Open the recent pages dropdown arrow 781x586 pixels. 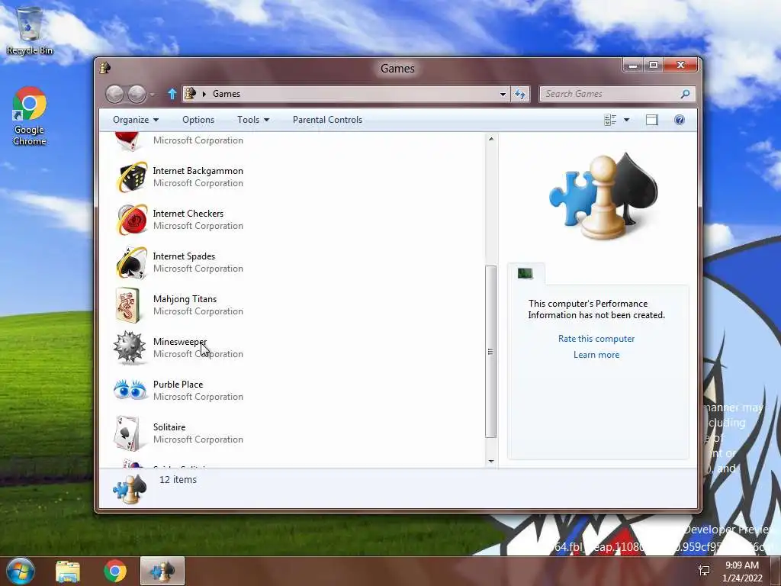pos(152,94)
